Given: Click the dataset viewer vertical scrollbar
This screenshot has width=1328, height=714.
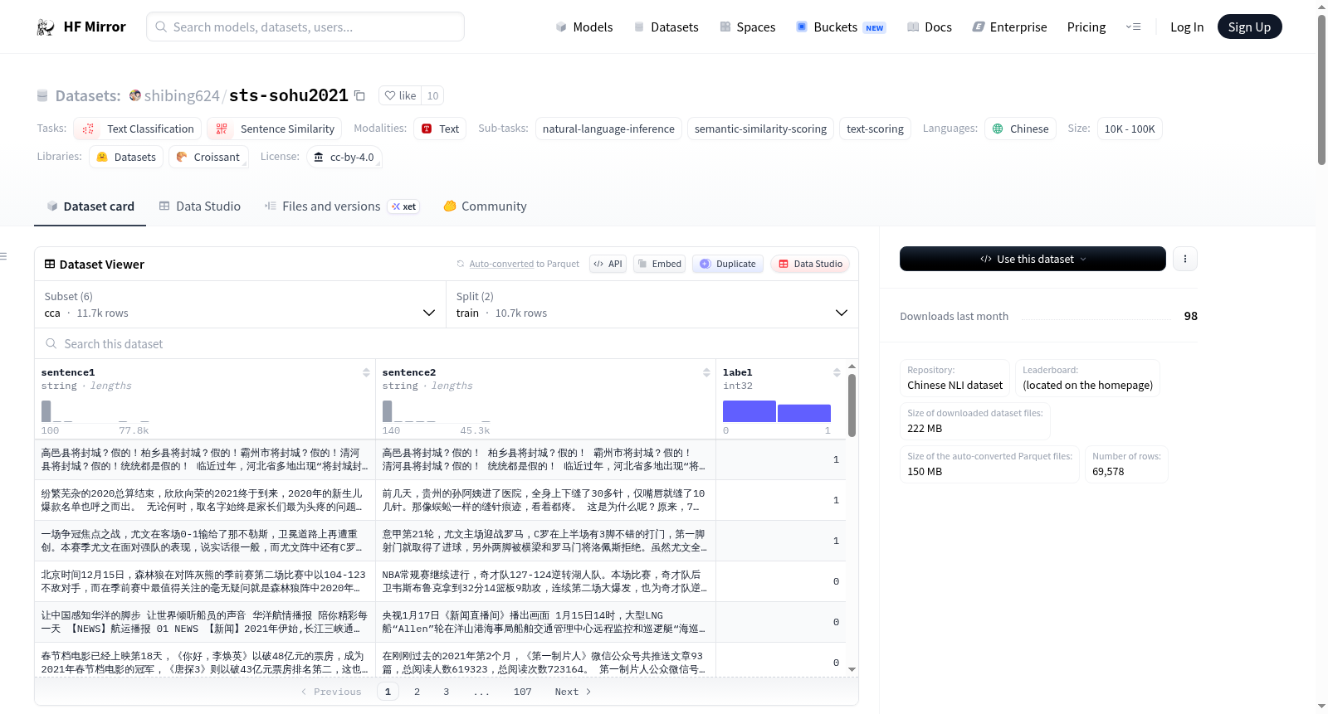Looking at the screenshot, I should (852, 405).
